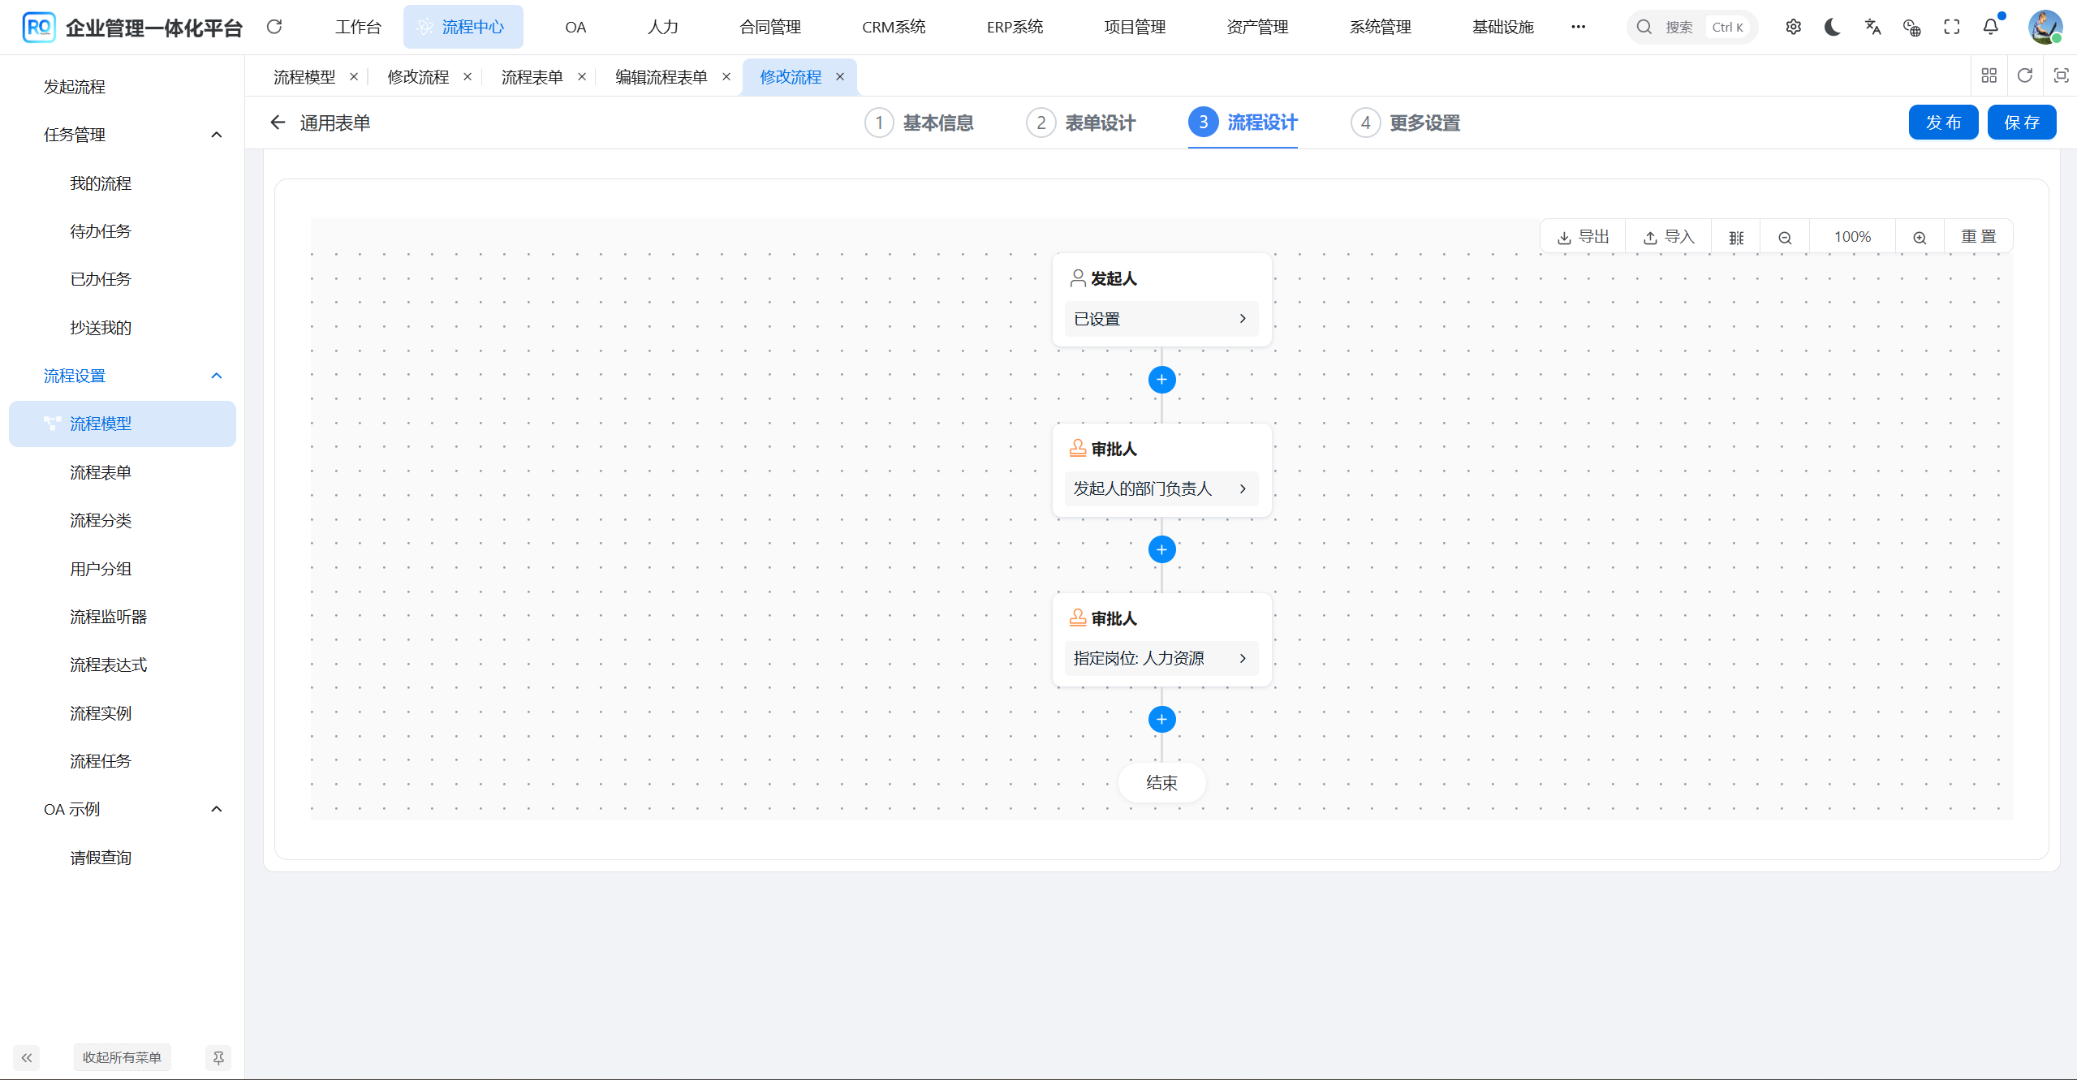Collapse sidebar with double-arrow icon
The image size is (2077, 1080).
27,1057
